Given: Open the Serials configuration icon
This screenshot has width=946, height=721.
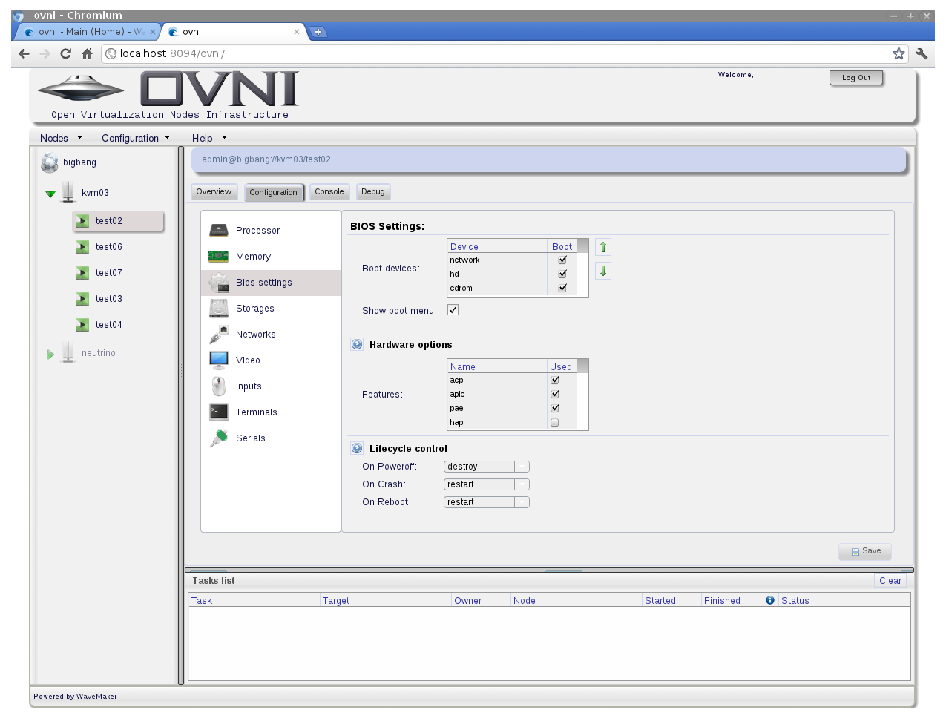Looking at the screenshot, I should [x=218, y=438].
